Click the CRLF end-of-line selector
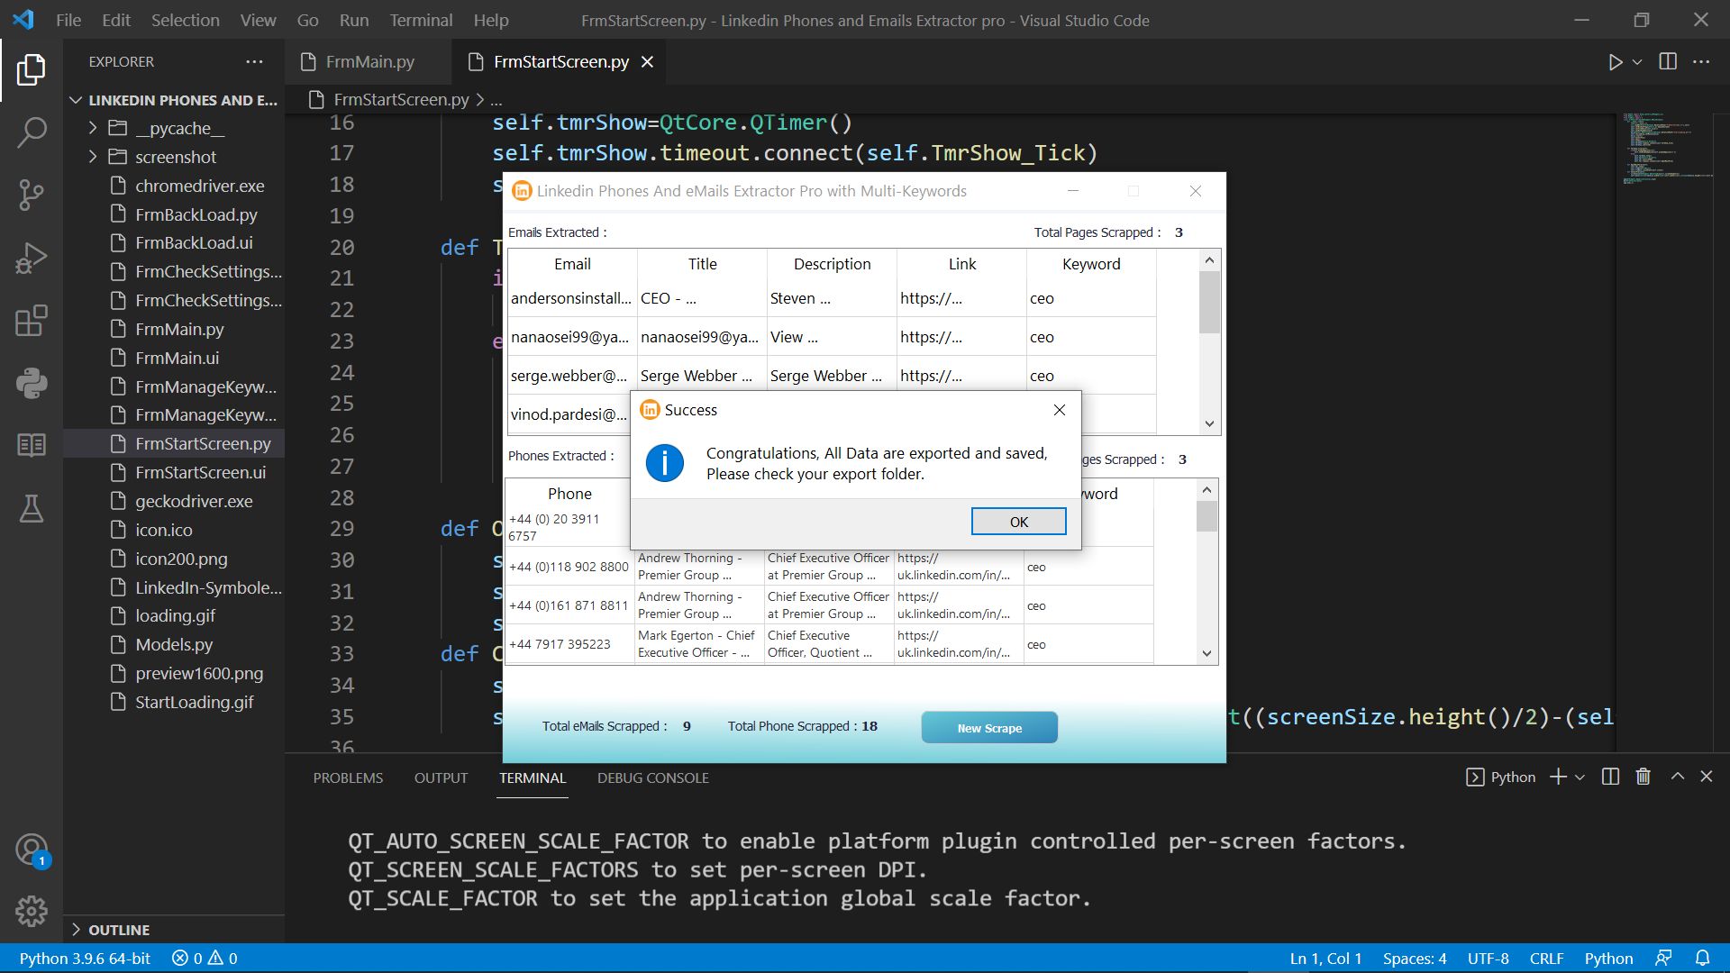The width and height of the screenshot is (1730, 973). coord(1546,958)
